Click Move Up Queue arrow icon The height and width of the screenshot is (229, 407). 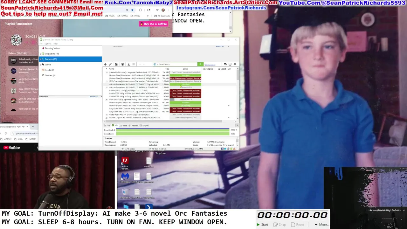coord(140,64)
